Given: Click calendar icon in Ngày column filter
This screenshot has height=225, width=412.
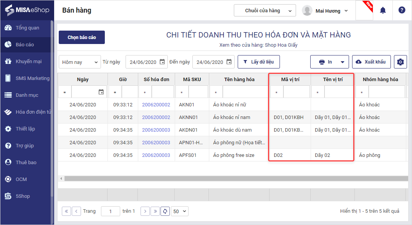Looking at the screenshot, I should click(x=101, y=92).
